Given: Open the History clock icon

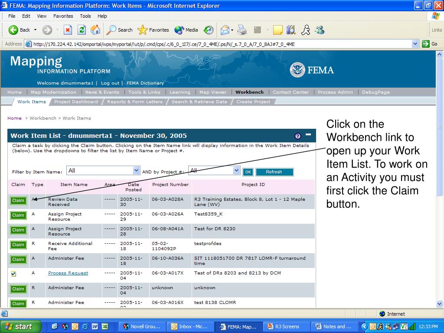Looking at the screenshot, I should point(209,30).
